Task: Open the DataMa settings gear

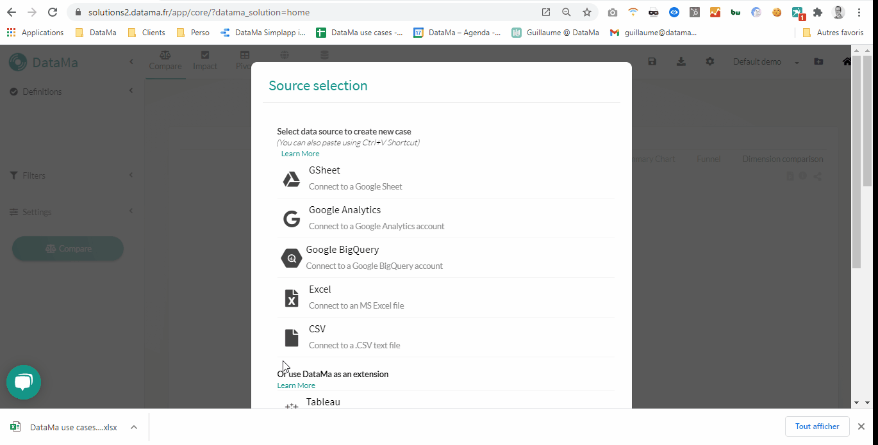Action: coord(710,61)
